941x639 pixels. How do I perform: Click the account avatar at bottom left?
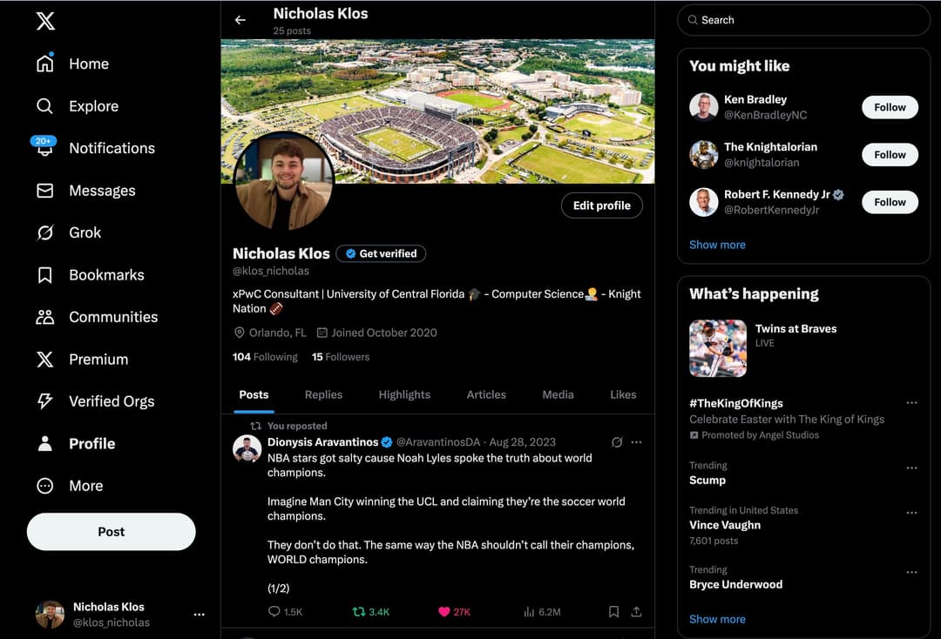click(50, 615)
